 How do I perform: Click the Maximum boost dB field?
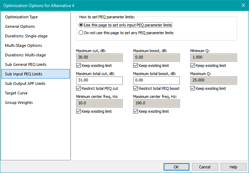[157, 57]
